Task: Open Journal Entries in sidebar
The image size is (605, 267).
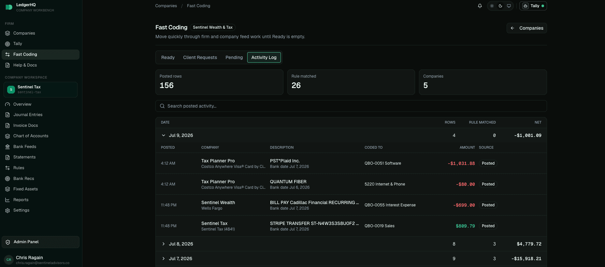Action: (40, 115)
